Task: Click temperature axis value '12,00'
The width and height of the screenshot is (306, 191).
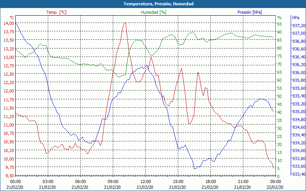Action: click(x=8, y=91)
